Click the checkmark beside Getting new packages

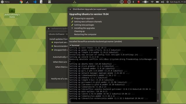[72, 25]
